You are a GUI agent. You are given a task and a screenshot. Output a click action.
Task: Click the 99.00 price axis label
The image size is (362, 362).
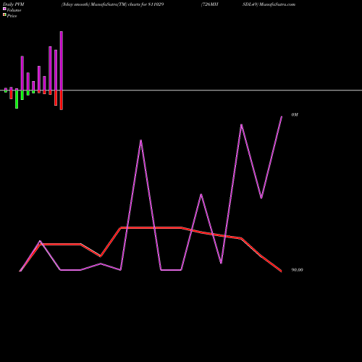click(297, 270)
